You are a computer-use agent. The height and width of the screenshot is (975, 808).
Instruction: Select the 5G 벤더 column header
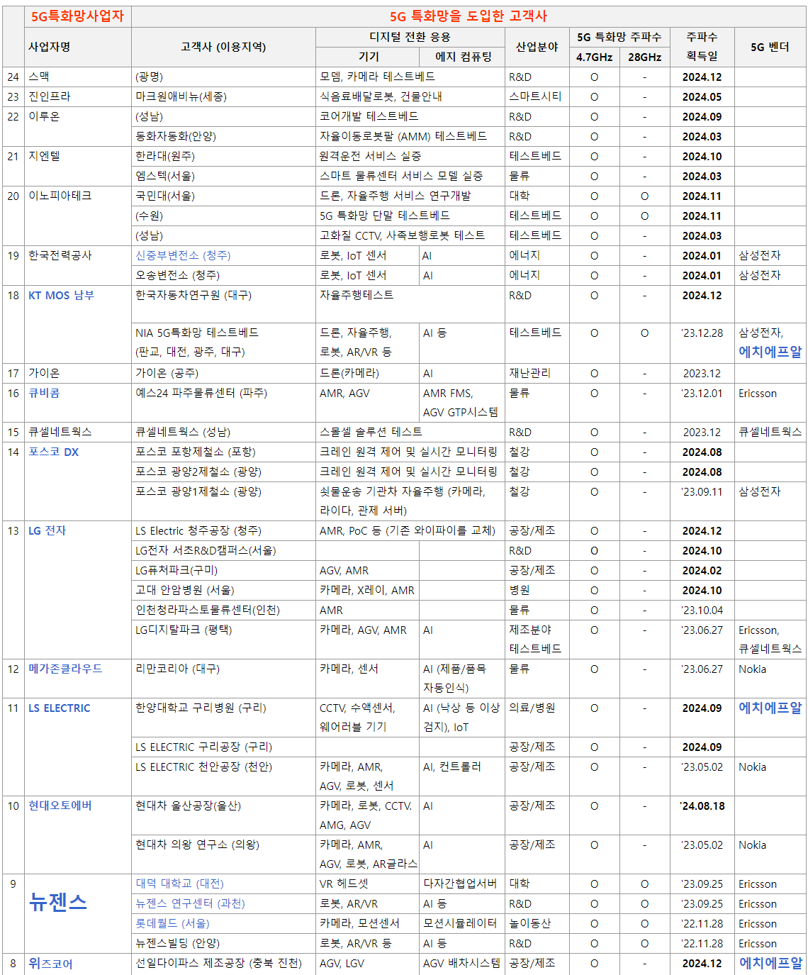[770, 47]
